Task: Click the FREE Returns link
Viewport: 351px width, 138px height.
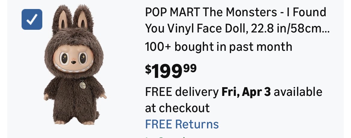Action: point(182,124)
